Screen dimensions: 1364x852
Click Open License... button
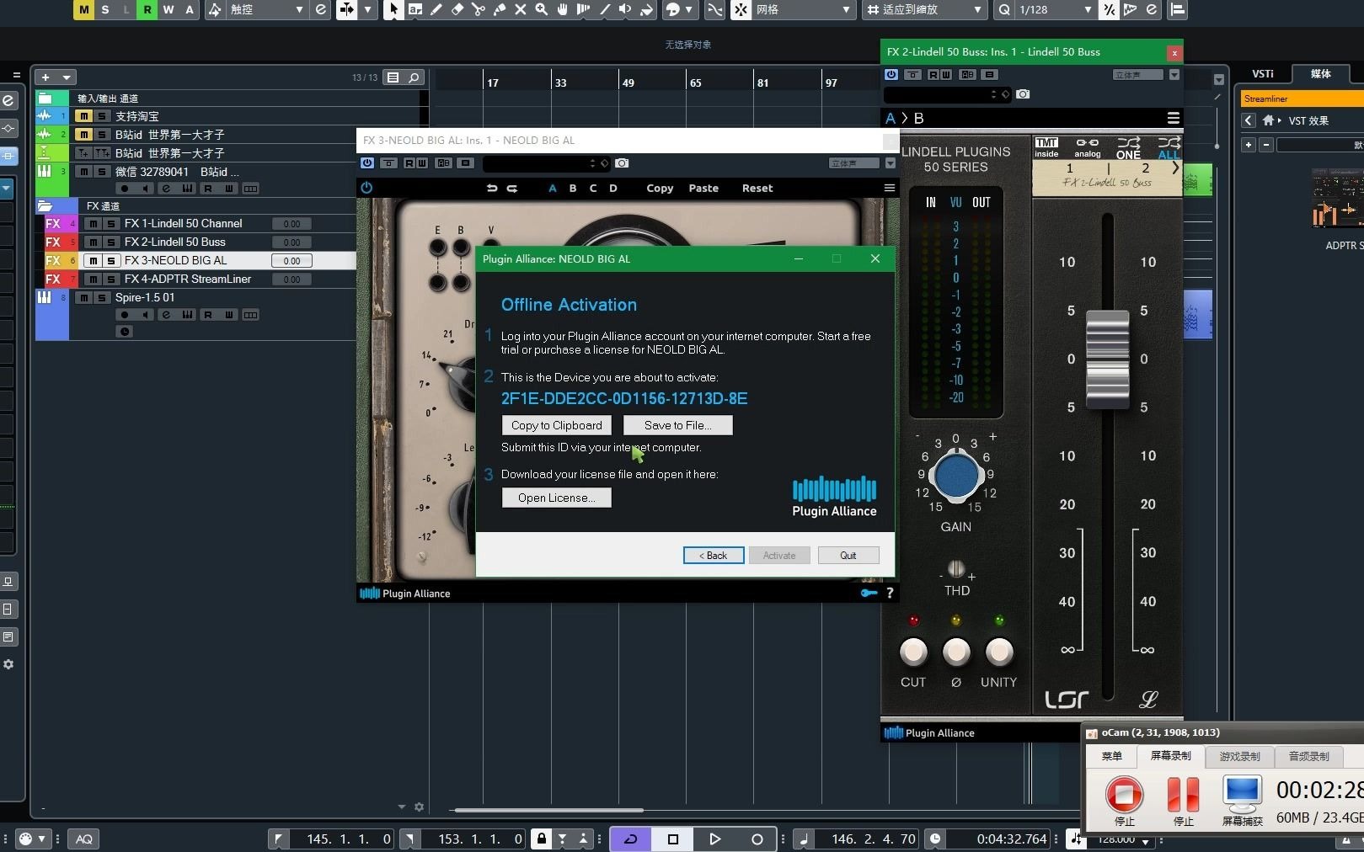tap(557, 498)
